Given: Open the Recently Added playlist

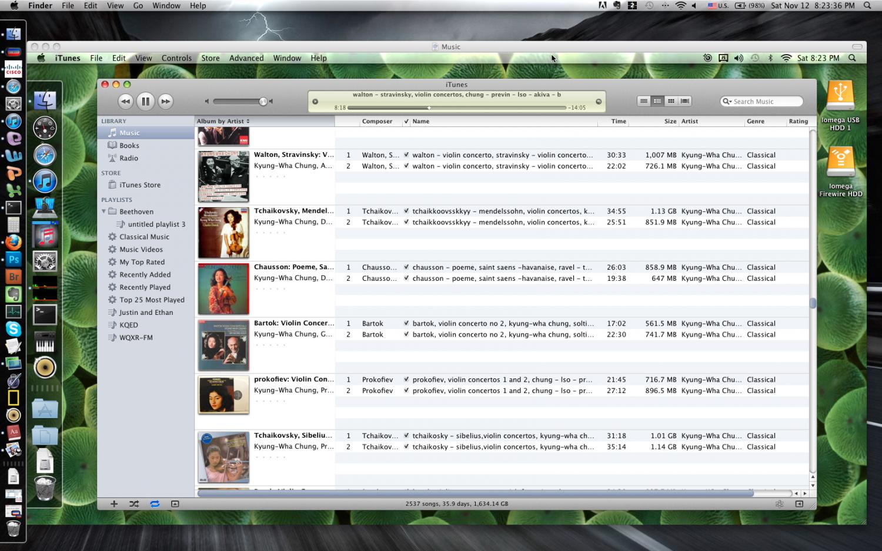Looking at the screenshot, I should point(146,275).
